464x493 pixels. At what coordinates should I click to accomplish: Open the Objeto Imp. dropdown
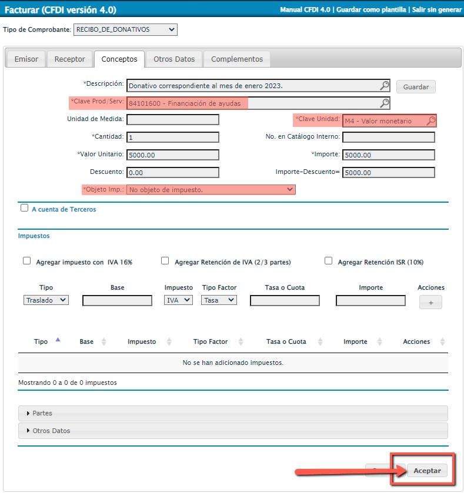tap(211, 190)
